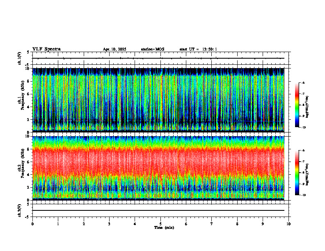
Task: Click time axis tick label "5"
Action: coord(160,224)
